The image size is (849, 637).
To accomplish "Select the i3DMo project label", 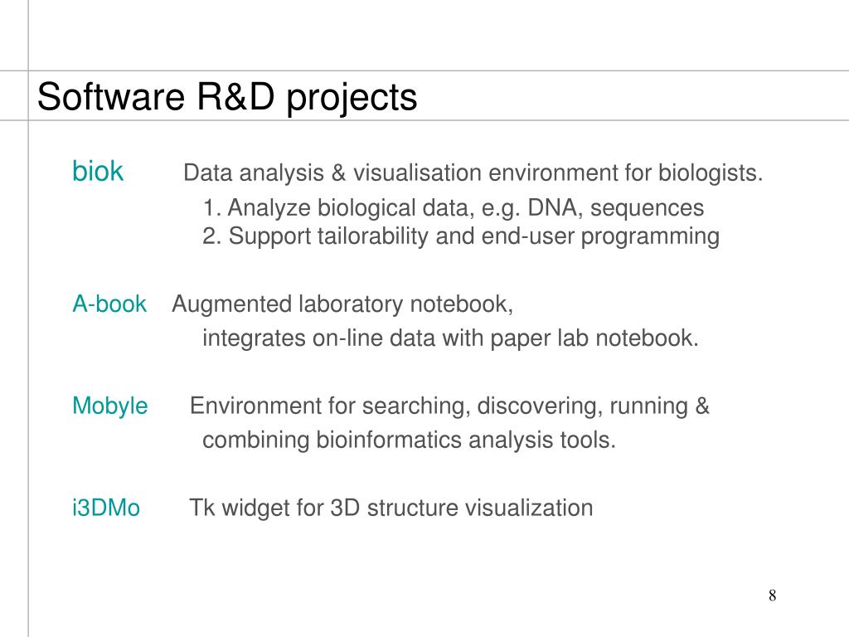I will click(106, 508).
